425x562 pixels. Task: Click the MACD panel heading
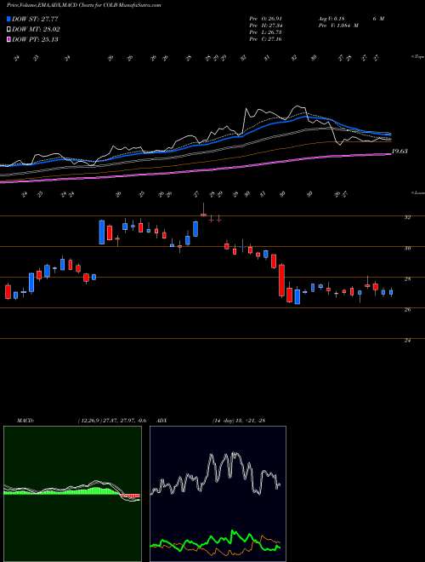(25, 420)
